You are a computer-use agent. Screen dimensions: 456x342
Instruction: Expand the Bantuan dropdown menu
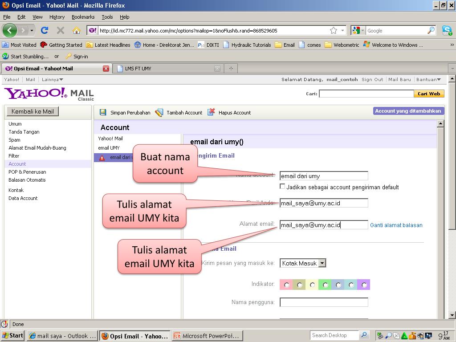click(428, 79)
